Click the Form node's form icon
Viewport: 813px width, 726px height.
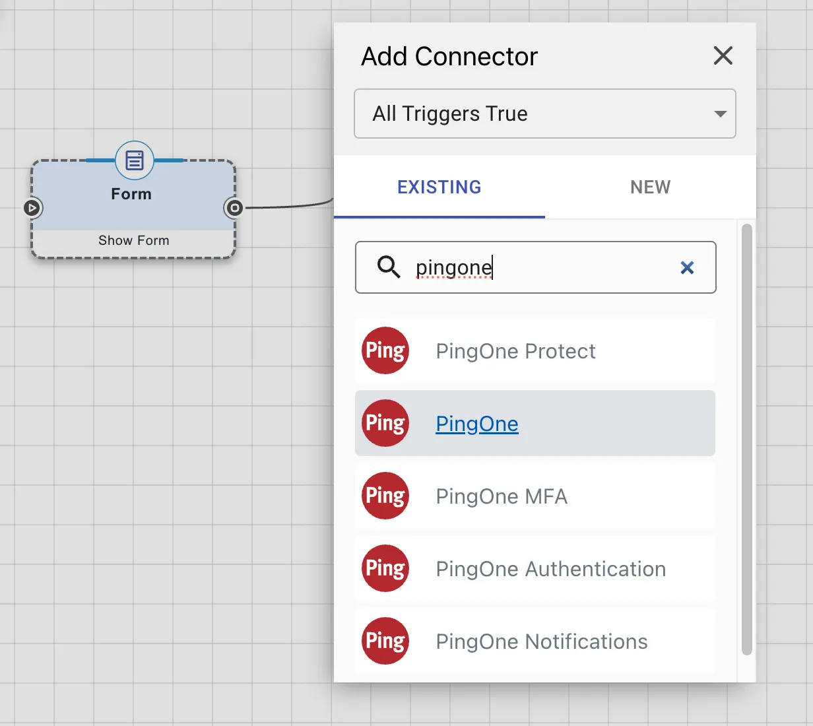[135, 160]
